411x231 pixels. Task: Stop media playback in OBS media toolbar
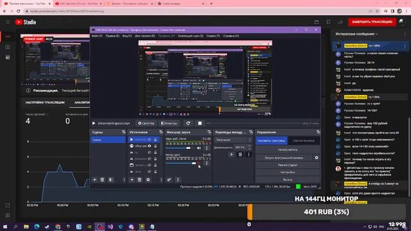click(200, 123)
